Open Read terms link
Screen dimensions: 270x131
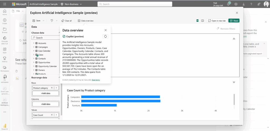(x=96, y=80)
